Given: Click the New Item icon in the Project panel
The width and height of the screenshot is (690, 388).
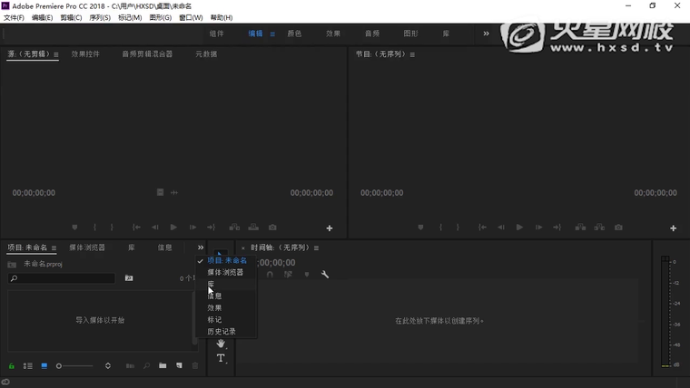Looking at the screenshot, I should tap(179, 365).
